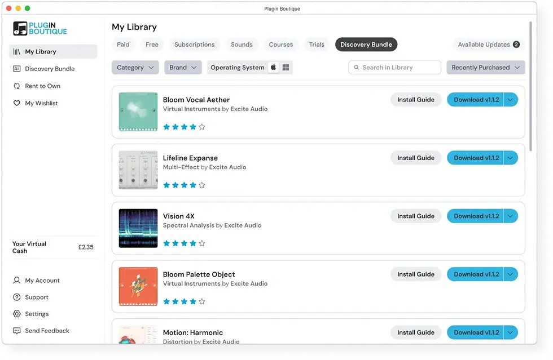Viewport: 553px width, 360px height.
Task: Click the My Wishlist heart icon
Action: point(16,103)
